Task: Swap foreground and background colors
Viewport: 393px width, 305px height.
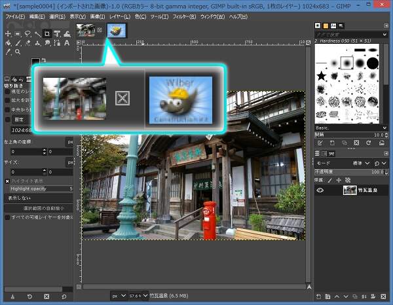Action: click(44, 60)
